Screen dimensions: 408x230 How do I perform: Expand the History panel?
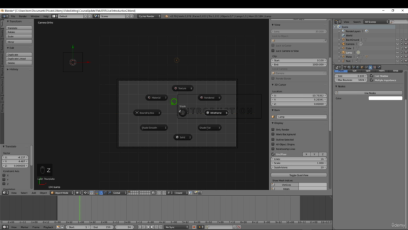click(13, 70)
